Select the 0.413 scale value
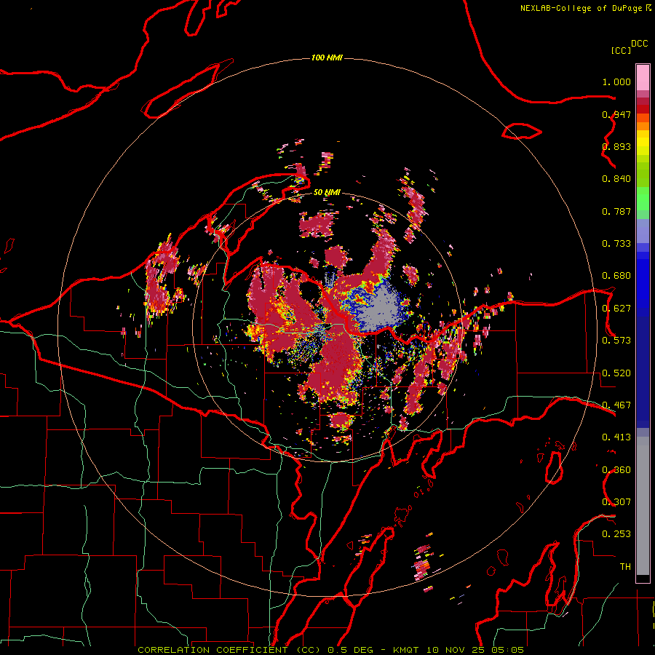Screen dimensions: 655x655 click(616, 437)
